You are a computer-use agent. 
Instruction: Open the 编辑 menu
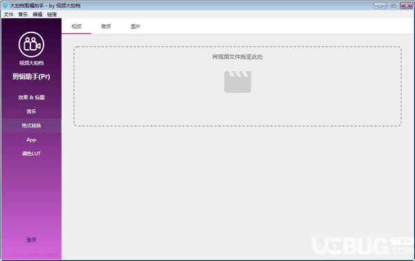[37, 15]
